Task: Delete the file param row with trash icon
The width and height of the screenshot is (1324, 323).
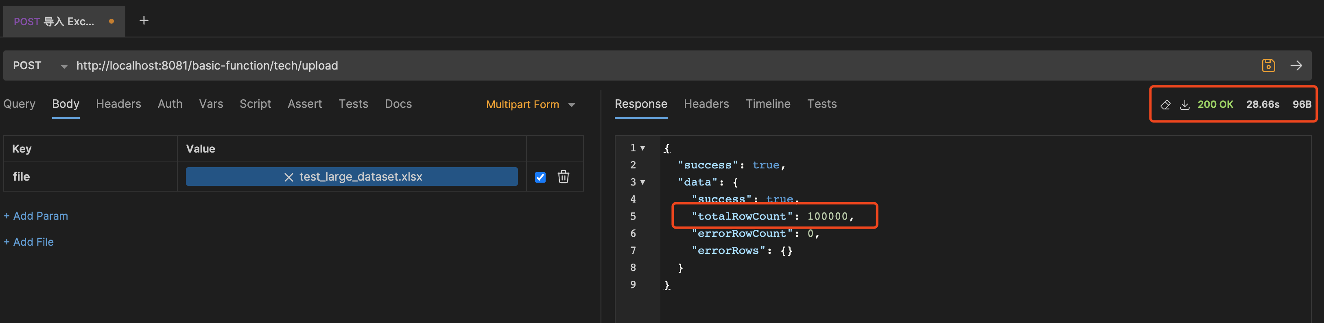Action: 563,177
